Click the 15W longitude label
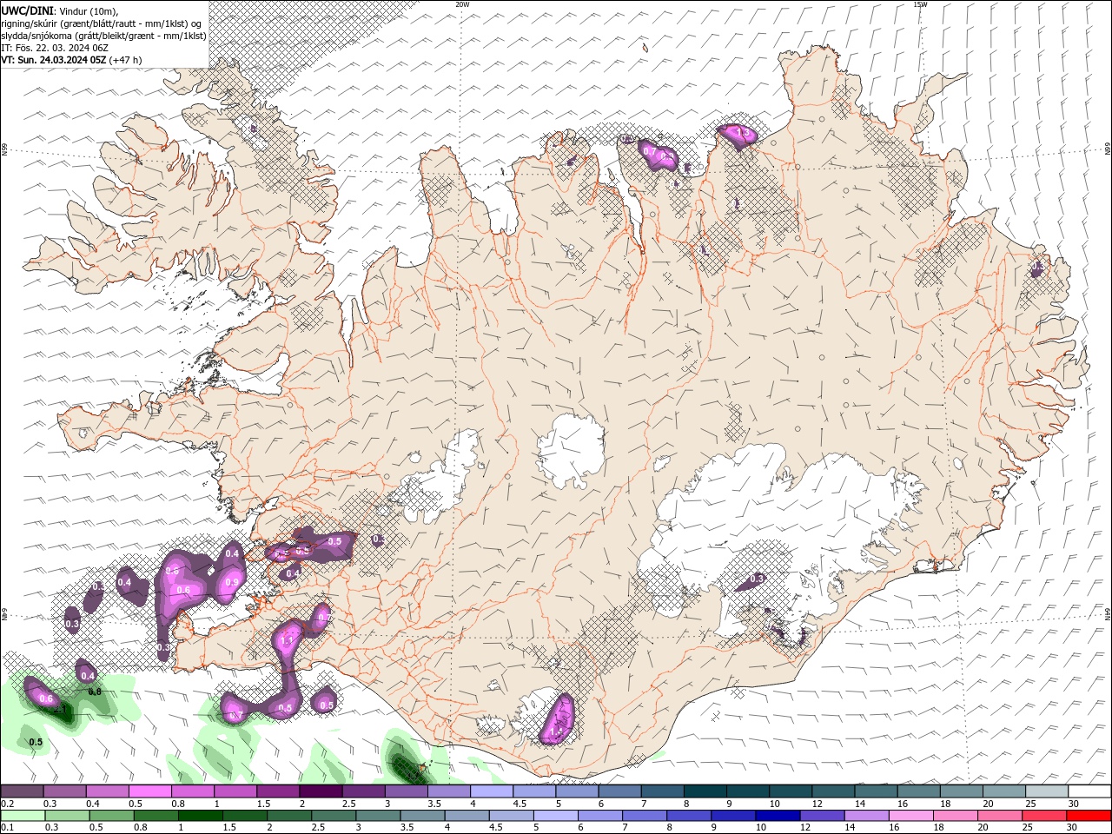 (x=920, y=4)
